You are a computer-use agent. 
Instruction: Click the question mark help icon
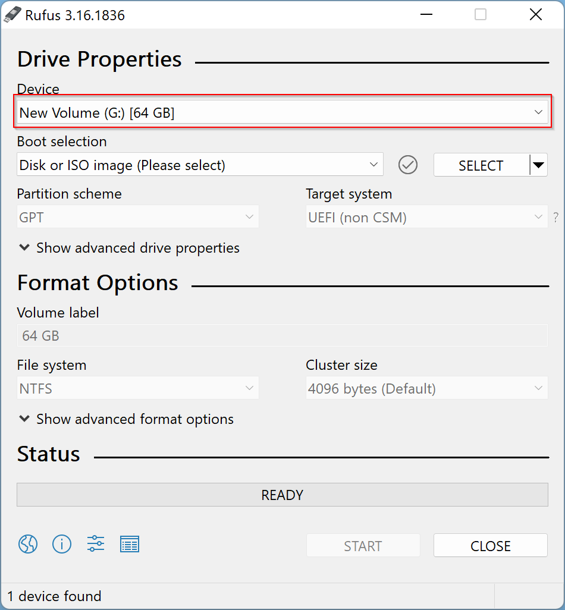556,217
